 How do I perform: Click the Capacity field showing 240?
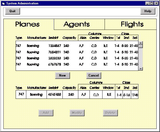point(70,95)
